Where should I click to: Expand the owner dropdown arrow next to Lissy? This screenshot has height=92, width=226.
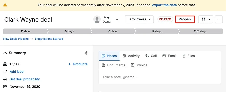(x=117, y=20)
